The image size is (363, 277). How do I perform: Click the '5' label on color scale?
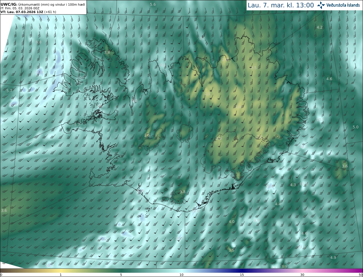(121, 275)
